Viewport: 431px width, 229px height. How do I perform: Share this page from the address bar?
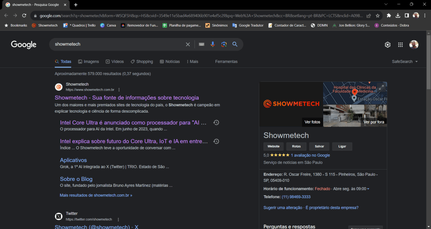369,16
